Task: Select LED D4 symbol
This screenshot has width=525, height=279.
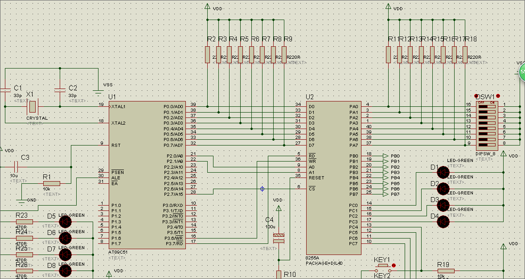Action: [x=443, y=222]
